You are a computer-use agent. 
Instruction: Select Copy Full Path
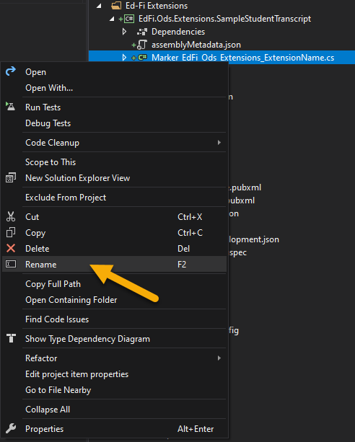point(114,284)
